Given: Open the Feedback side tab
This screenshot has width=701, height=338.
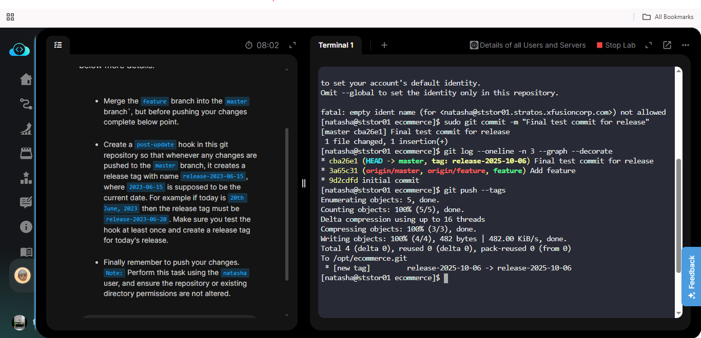Looking at the screenshot, I should point(691,277).
